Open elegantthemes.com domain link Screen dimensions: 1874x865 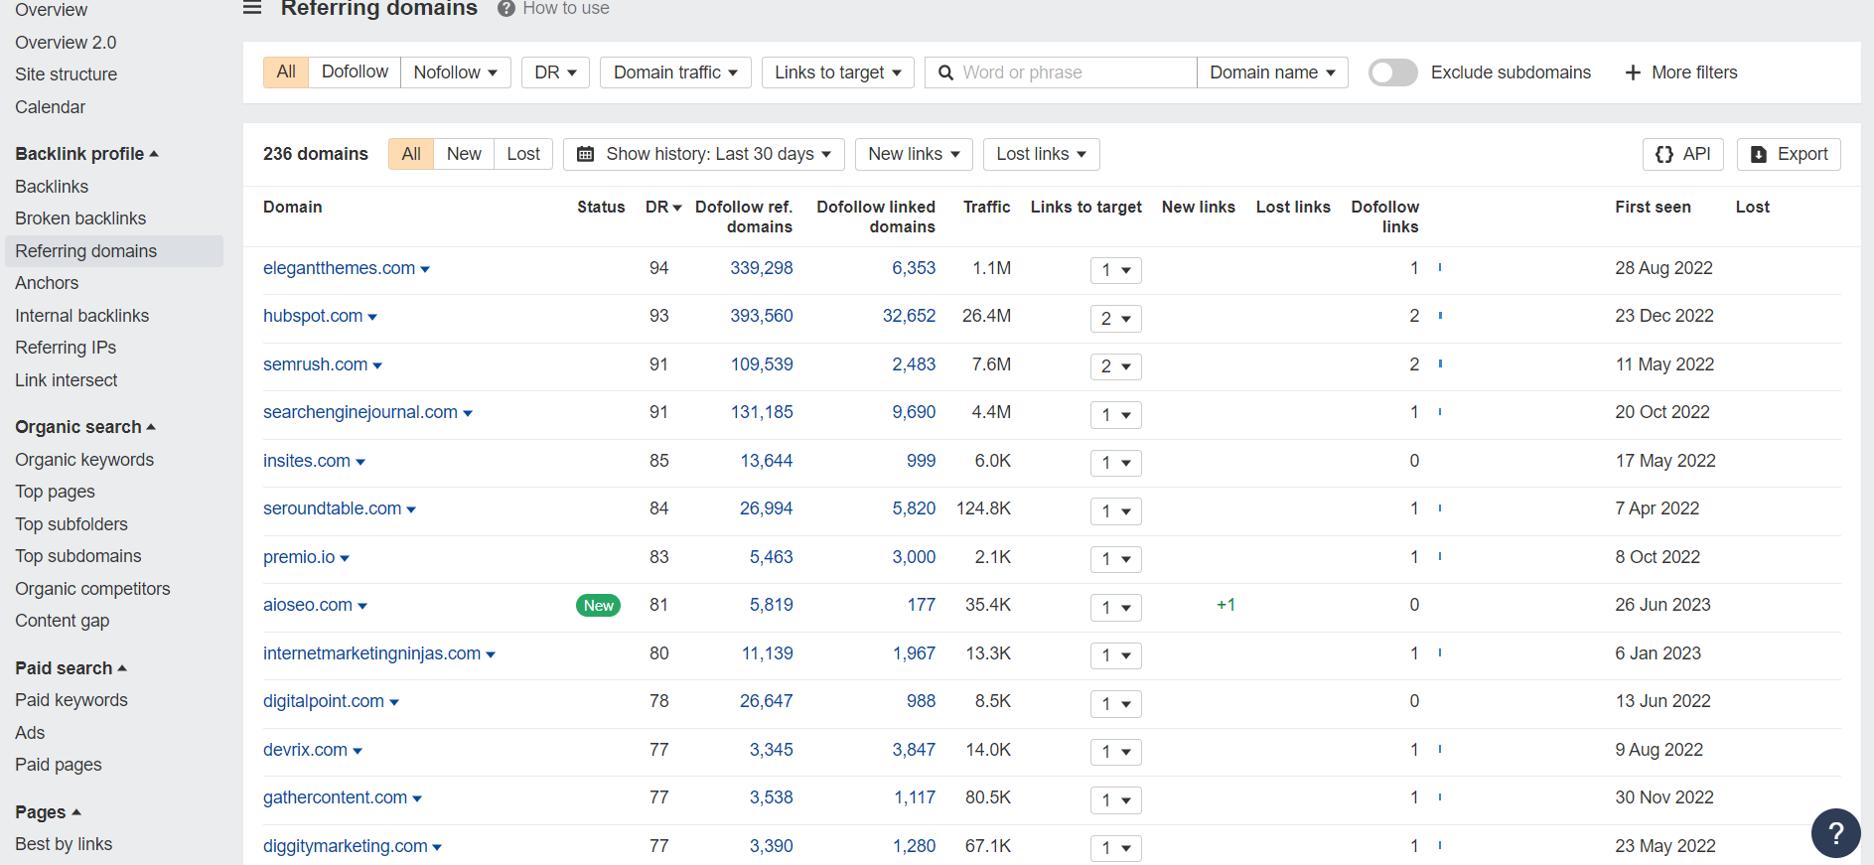tap(339, 268)
